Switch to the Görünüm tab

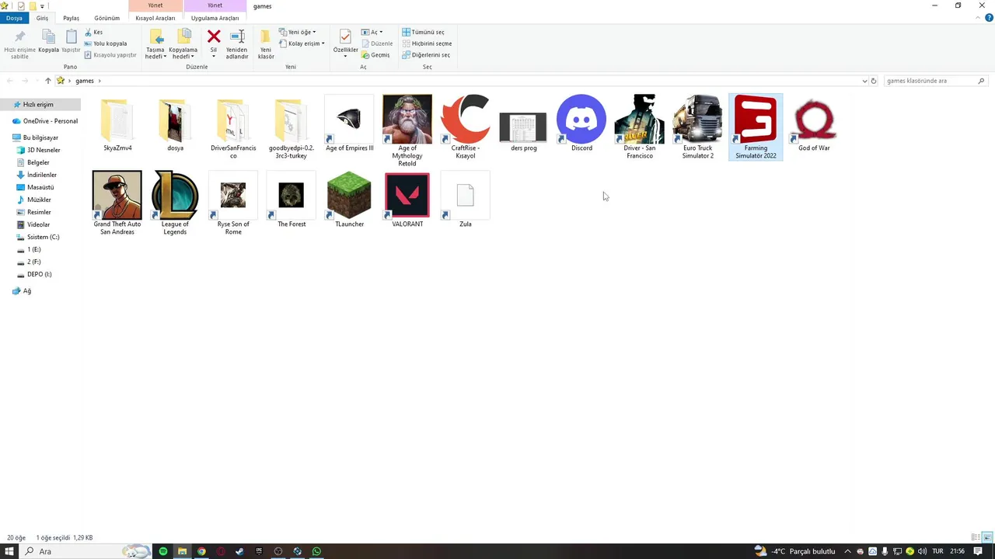point(106,18)
